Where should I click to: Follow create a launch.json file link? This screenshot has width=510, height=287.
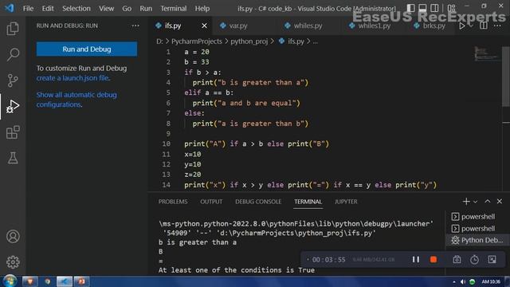pyautogui.click(x=73, y=78)
